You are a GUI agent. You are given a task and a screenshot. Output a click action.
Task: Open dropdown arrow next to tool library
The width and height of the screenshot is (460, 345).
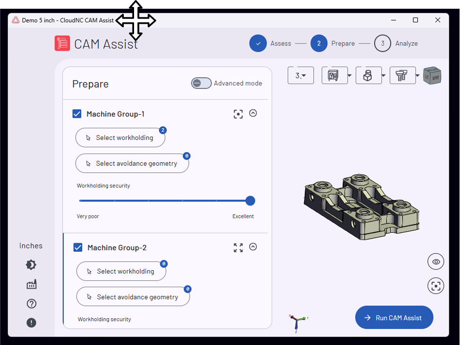coord(417,75)
